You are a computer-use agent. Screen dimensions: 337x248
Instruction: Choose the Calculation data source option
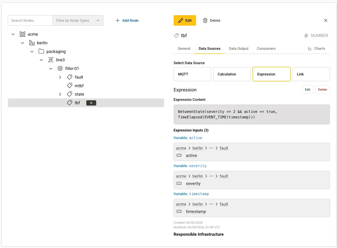click(232, 74)
